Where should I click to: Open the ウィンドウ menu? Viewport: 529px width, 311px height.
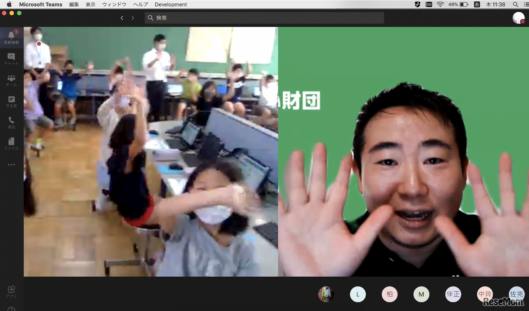tap(114, 5)
